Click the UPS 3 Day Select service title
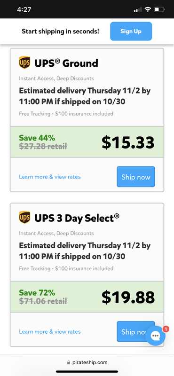The height and width of the screenshot is (376, 174). 77,218
